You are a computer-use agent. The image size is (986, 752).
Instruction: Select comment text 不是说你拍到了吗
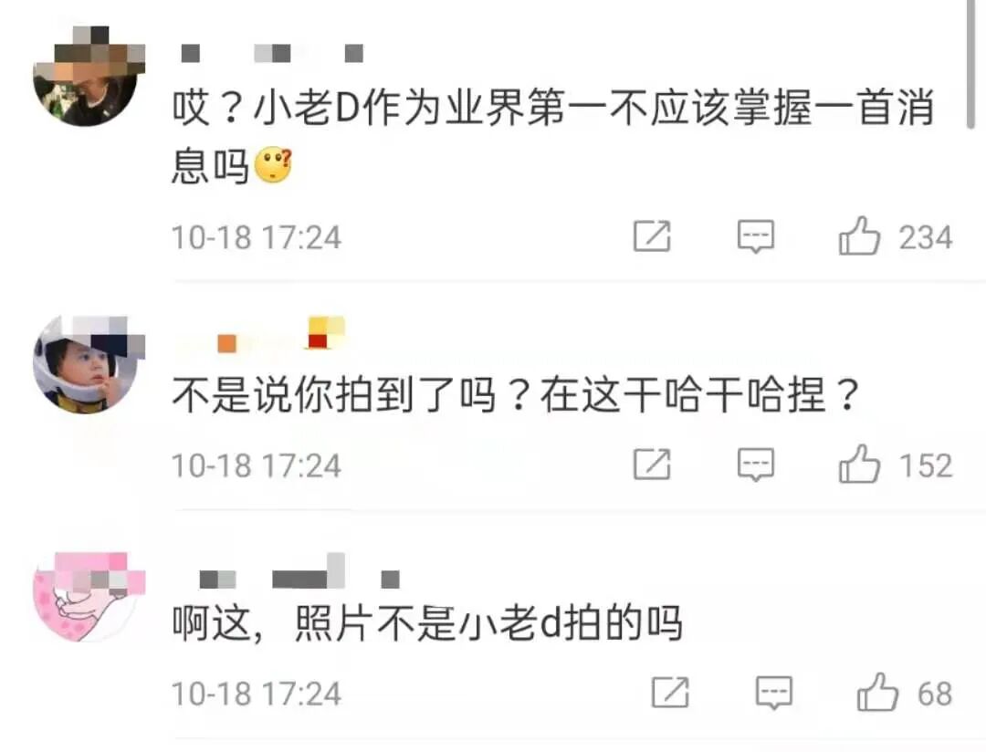click(334, 395)
